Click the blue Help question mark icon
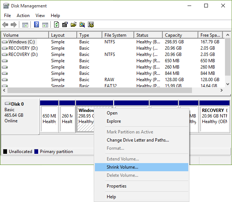The width and height of the screenshot is (232, 202). point(36,25)
